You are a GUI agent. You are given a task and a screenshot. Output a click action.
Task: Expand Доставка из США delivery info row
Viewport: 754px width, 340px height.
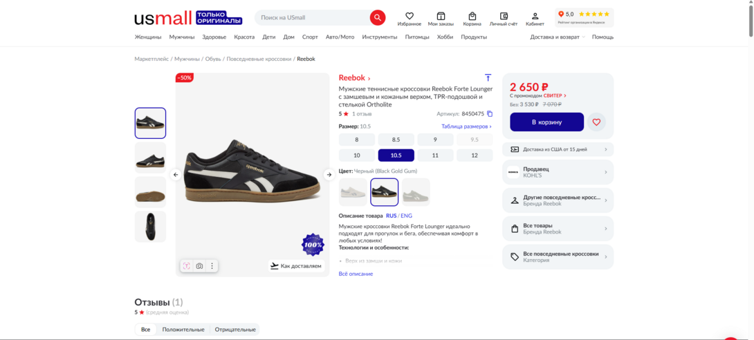pyautogui.click(x=558, y=149)
